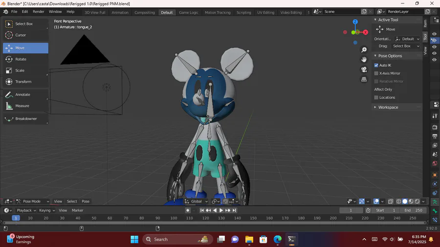Toggle the show overlays button
Screen dimensions: 440x247
[376, 201]
